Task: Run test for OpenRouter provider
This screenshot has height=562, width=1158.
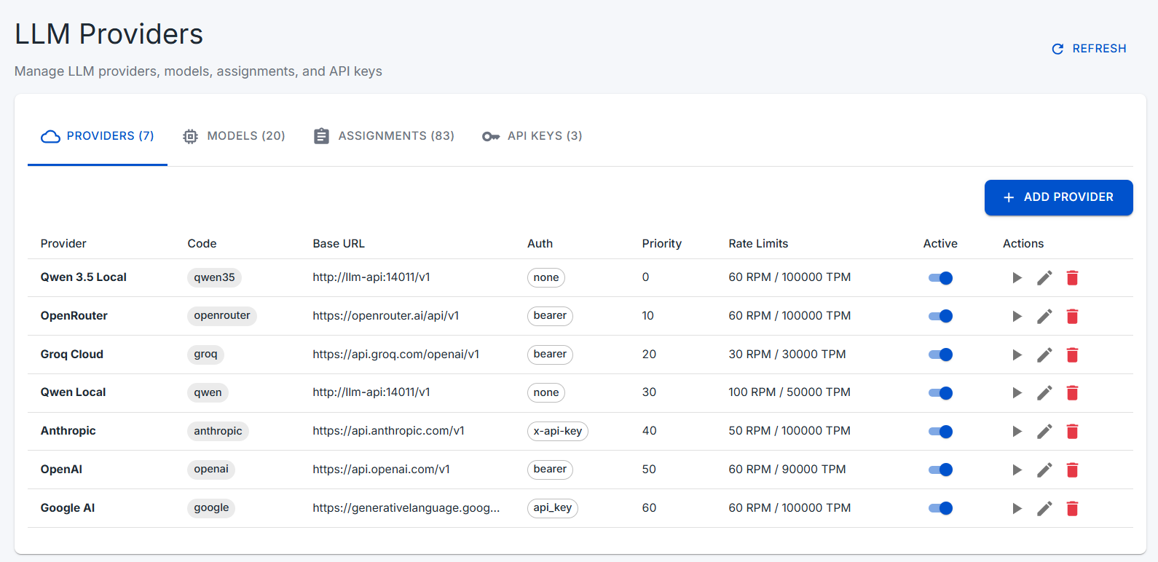Action: [x=1017, y=316]
